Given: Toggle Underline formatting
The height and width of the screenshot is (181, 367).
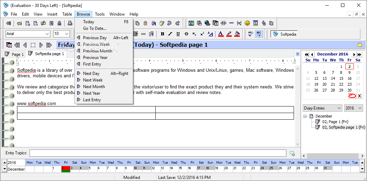Looking at the screenshot, I should [x=178, y=34].
